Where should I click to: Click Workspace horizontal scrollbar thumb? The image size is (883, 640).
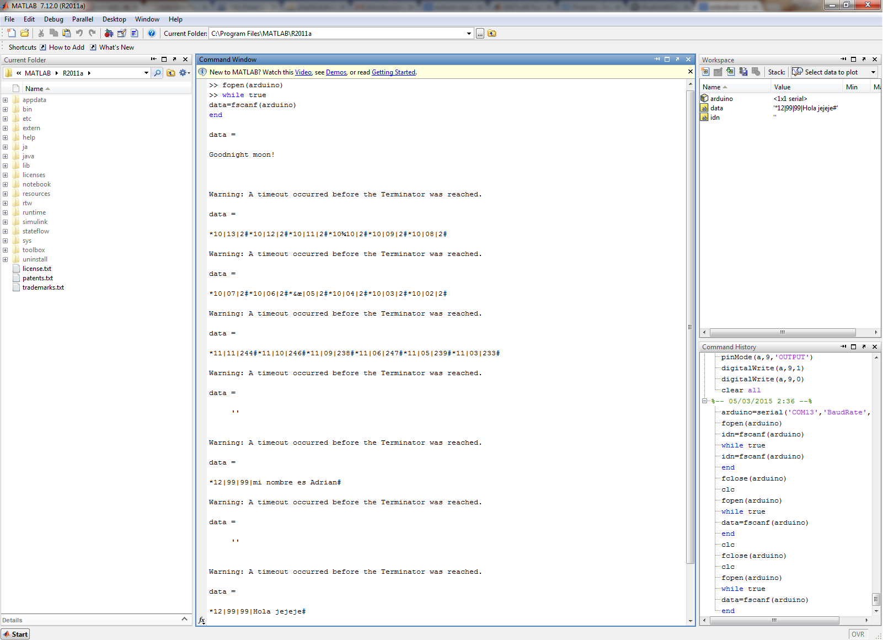(783, 332)
